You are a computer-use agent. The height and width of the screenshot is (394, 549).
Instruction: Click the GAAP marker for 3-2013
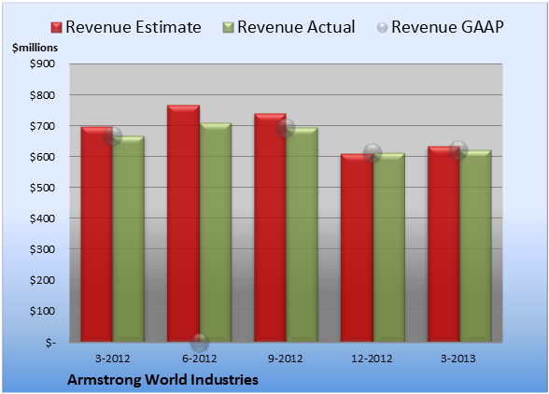(458, 150)
